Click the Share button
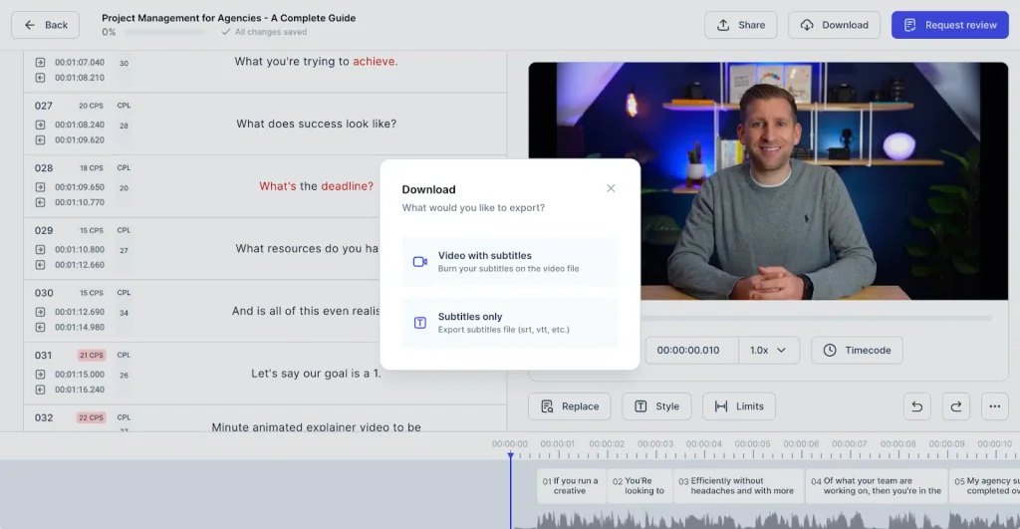Image resolution: width=1020 pixels, height=529 pixels. [741, 25]
